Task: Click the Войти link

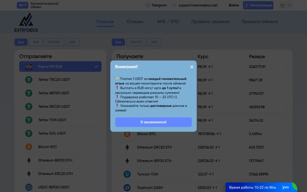Action: click(x=234, y=5)
